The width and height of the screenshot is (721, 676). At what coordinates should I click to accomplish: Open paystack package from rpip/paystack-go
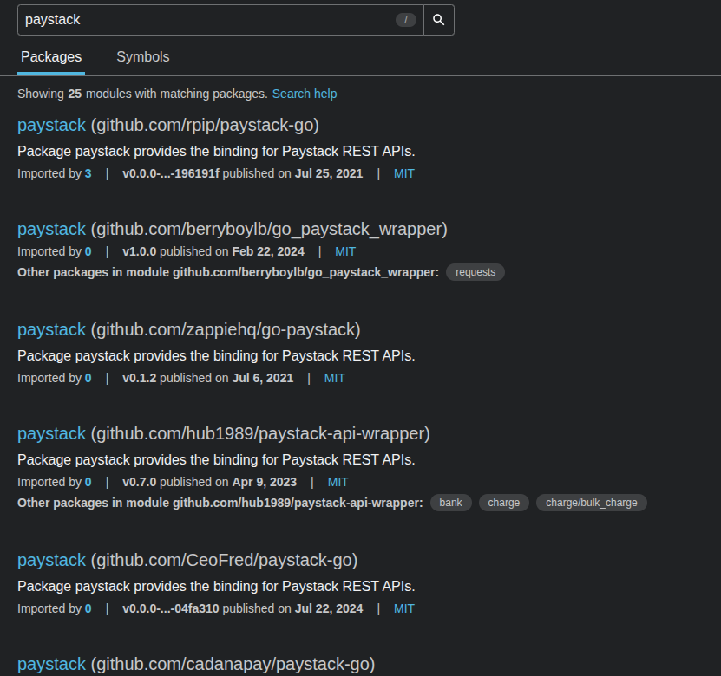coord(51,126)
